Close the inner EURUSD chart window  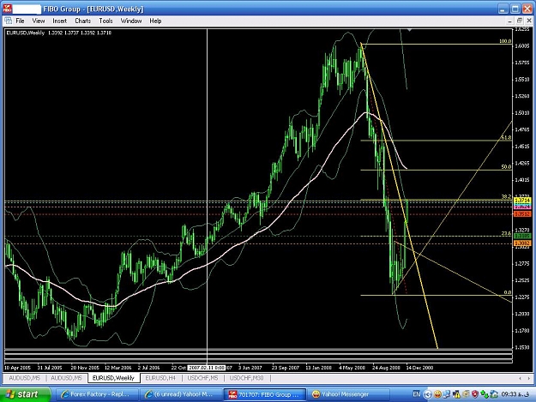click(529, 21)
